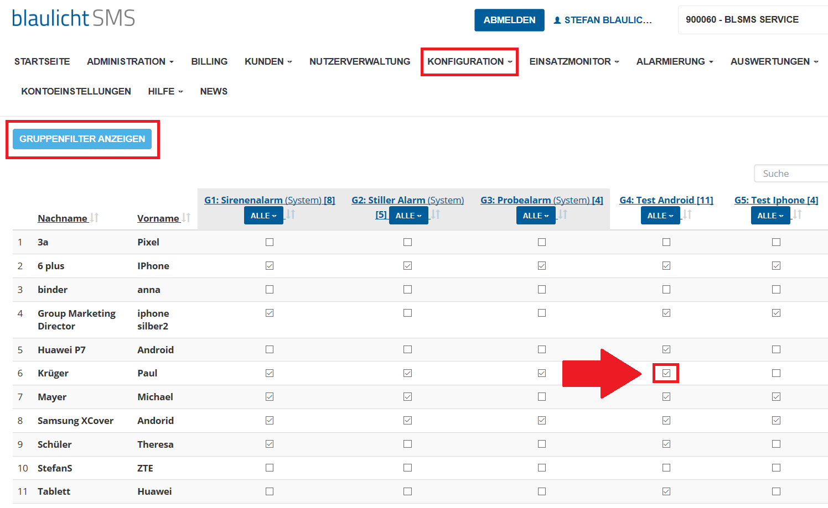The height and width of the screenshot is (508, 828).
Task: Sort table by Nachname sort arrows
Action: [95, 218]
